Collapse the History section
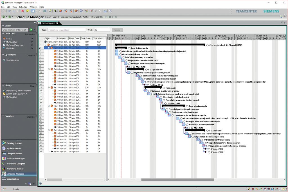 [3, 85]
